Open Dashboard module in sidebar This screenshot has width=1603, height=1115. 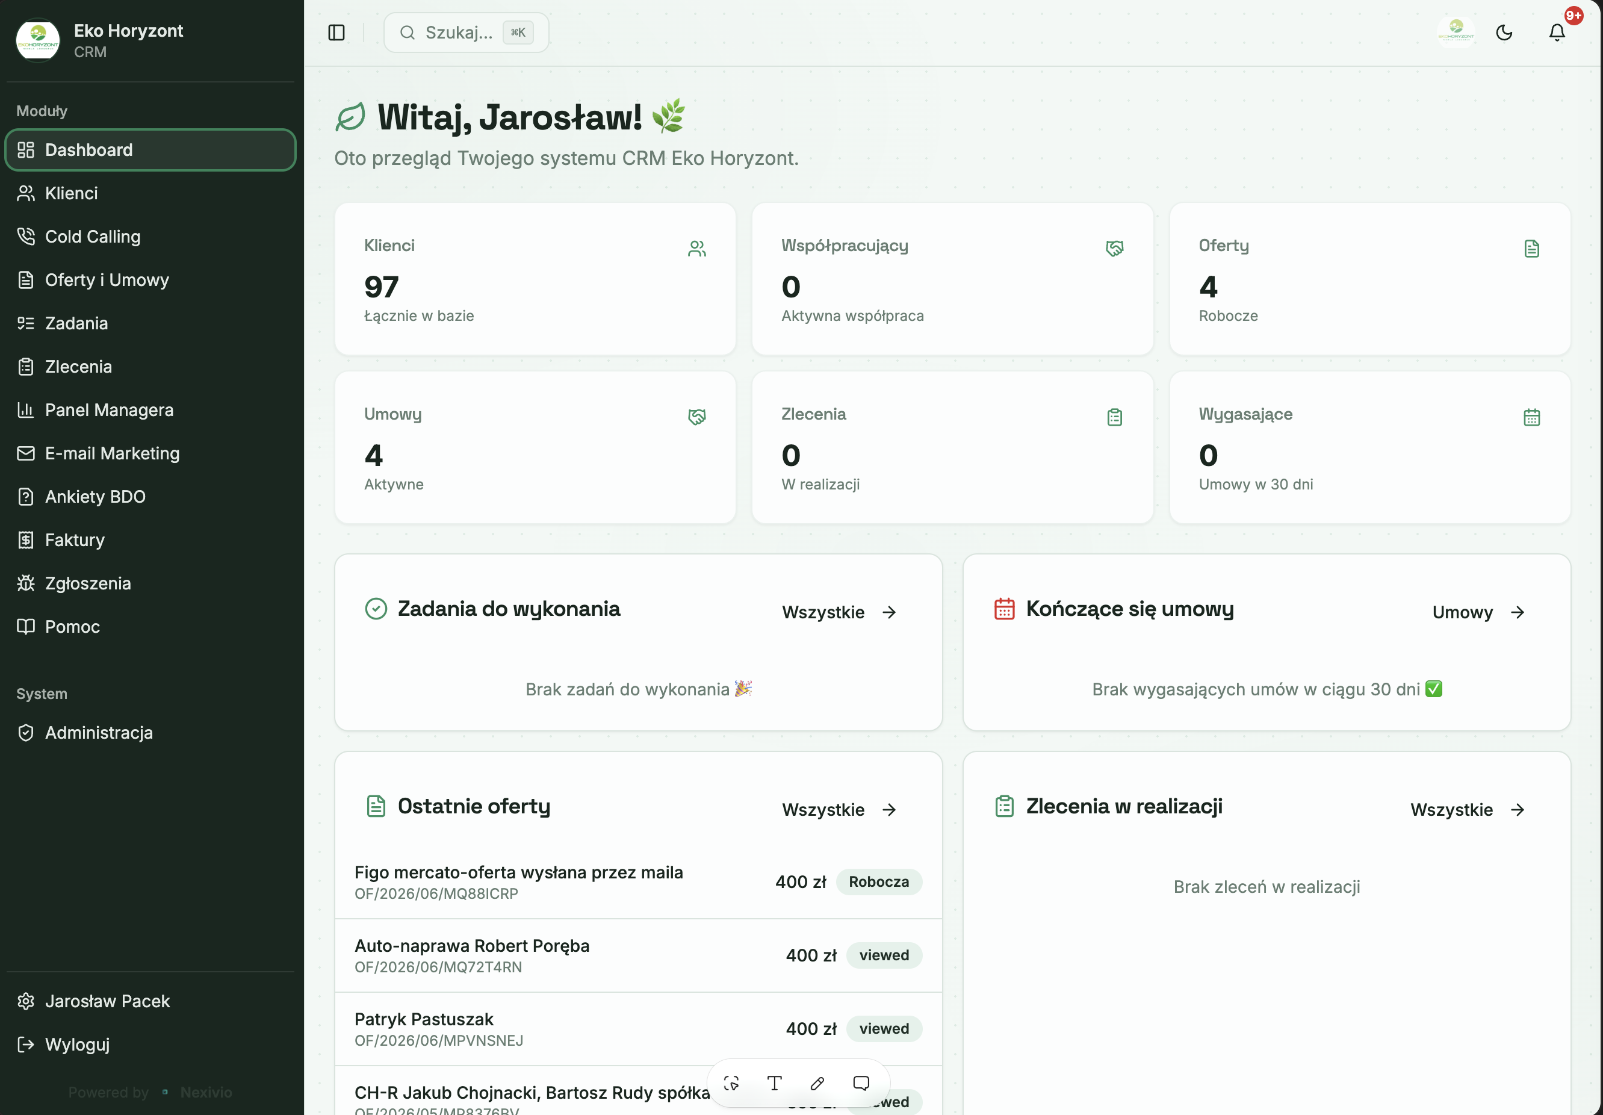point(150,149)
